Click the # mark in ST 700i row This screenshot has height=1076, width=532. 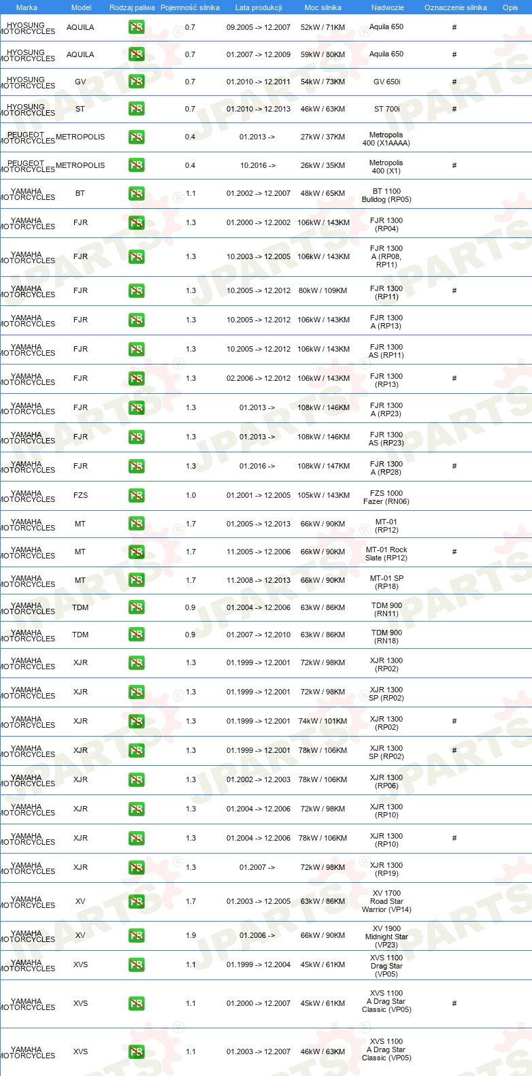pyautogui.click(x=454, y=109)
